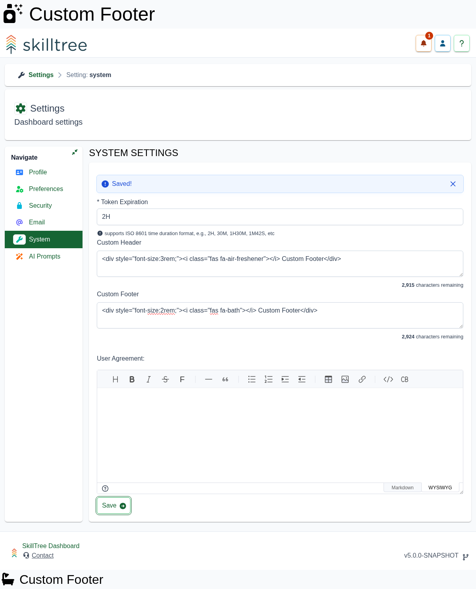The image size is (476, 589).
Task: Click the Save button
Action: (x=114, y=506)
